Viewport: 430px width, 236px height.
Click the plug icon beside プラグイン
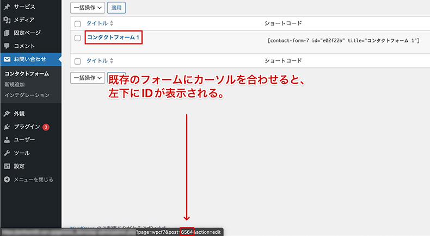point(7,127)
